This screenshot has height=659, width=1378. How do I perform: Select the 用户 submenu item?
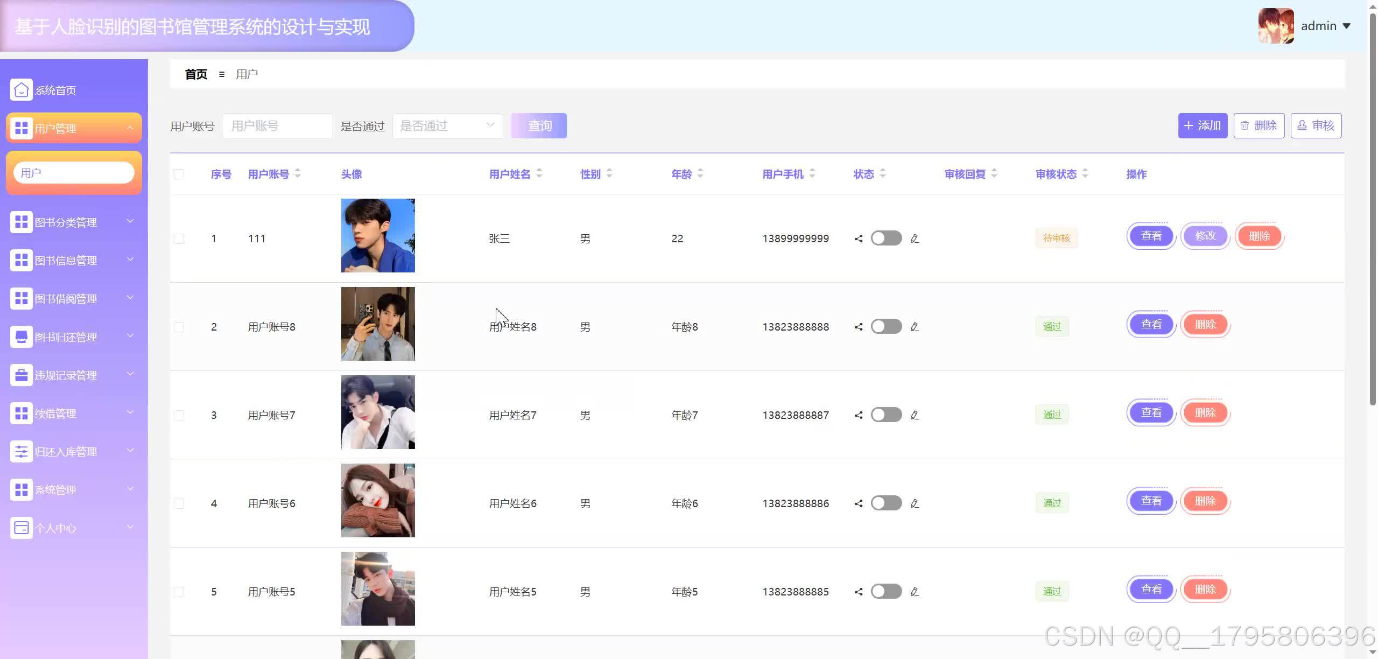(74, 173)
